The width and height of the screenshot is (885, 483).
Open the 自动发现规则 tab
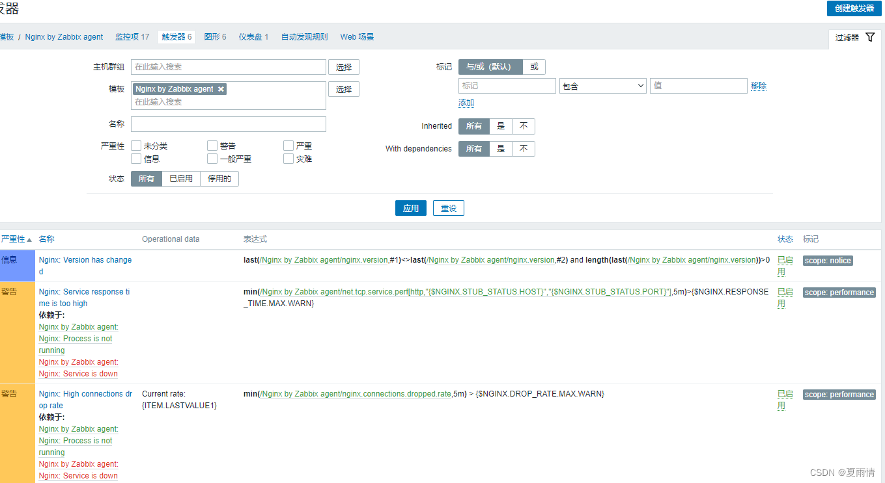(304, 37)
